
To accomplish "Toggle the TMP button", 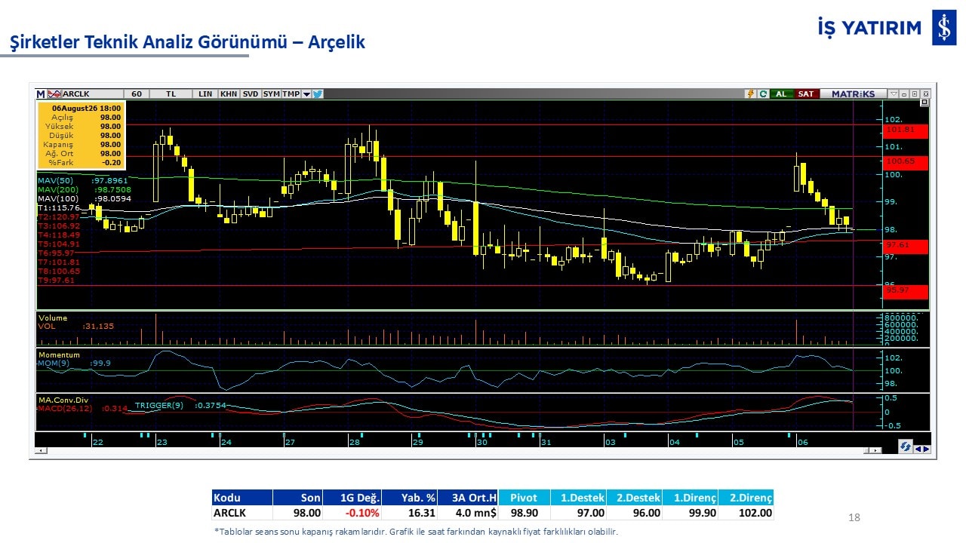I will [x=291, y=94].
